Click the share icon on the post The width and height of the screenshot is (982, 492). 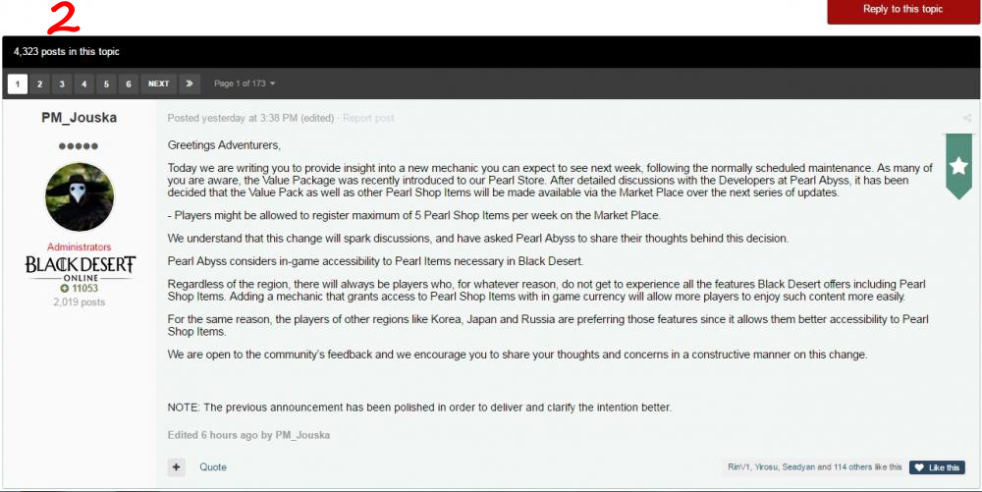pyautogui.click(x=967, y=118)
